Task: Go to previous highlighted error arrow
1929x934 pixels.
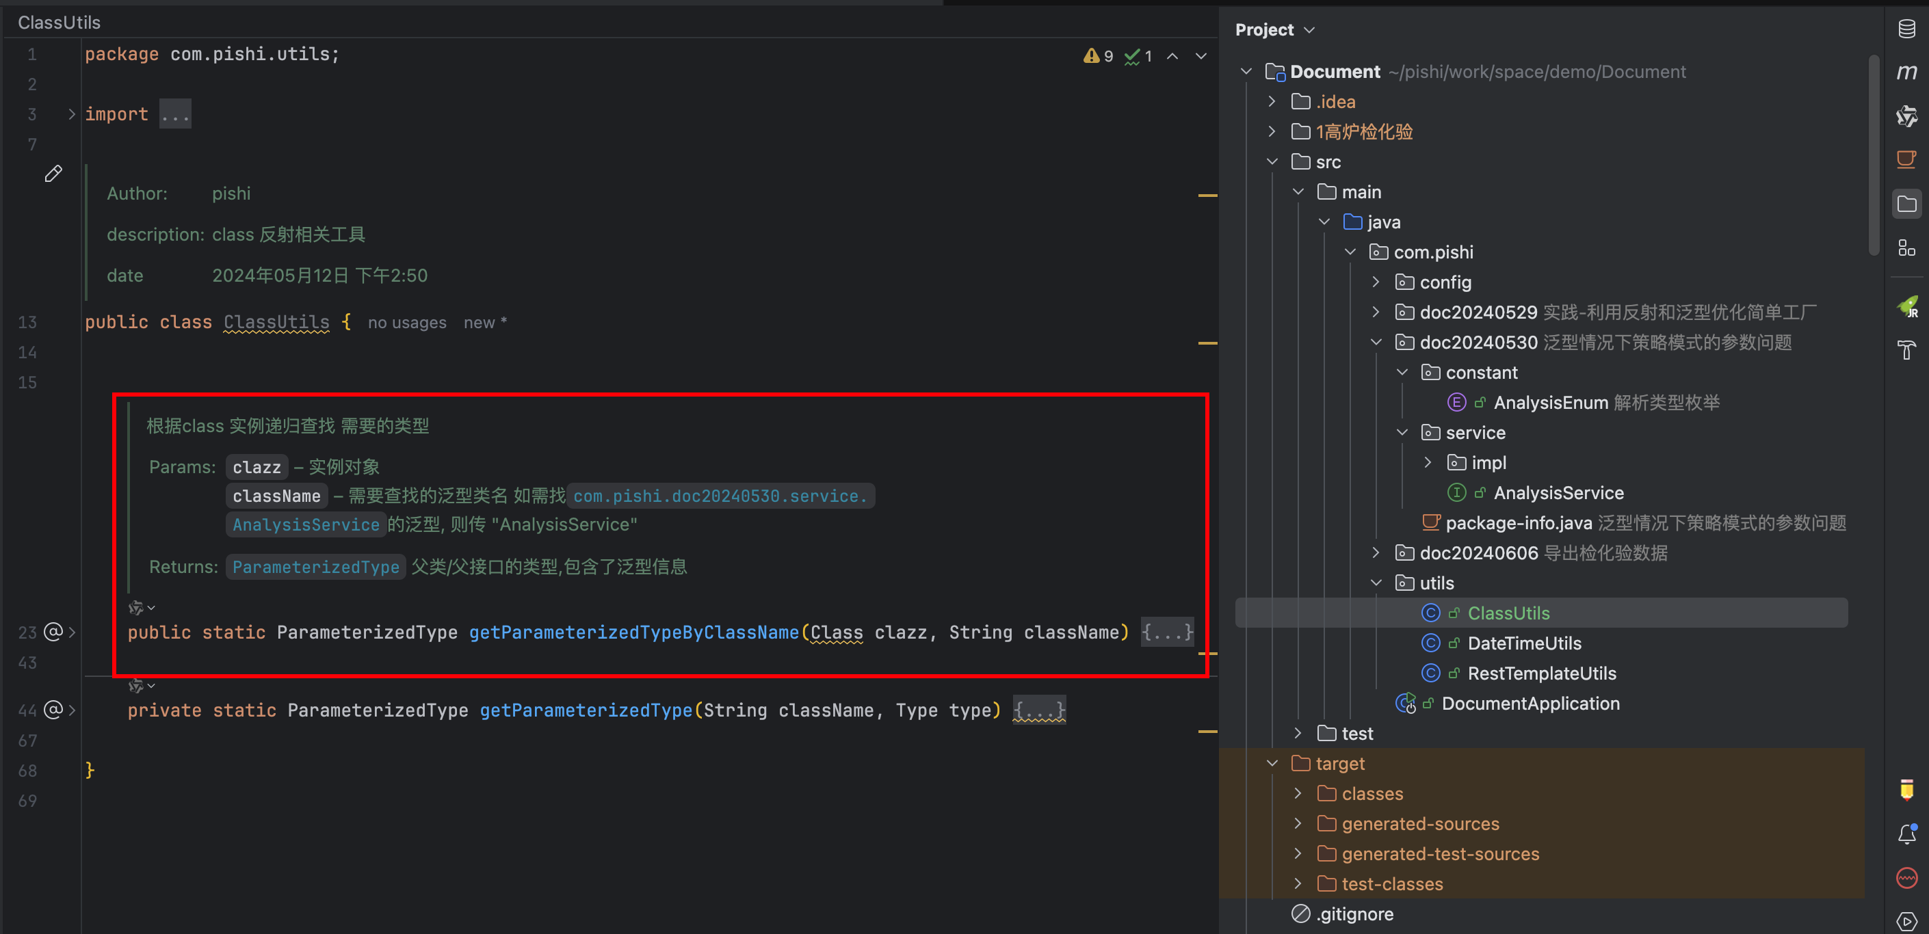Action: click(1172, 56)
